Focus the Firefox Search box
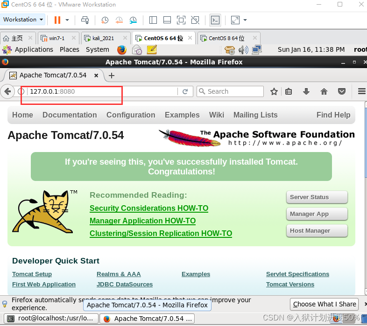This screenshot has width=367, height=326. coord(230,91)
